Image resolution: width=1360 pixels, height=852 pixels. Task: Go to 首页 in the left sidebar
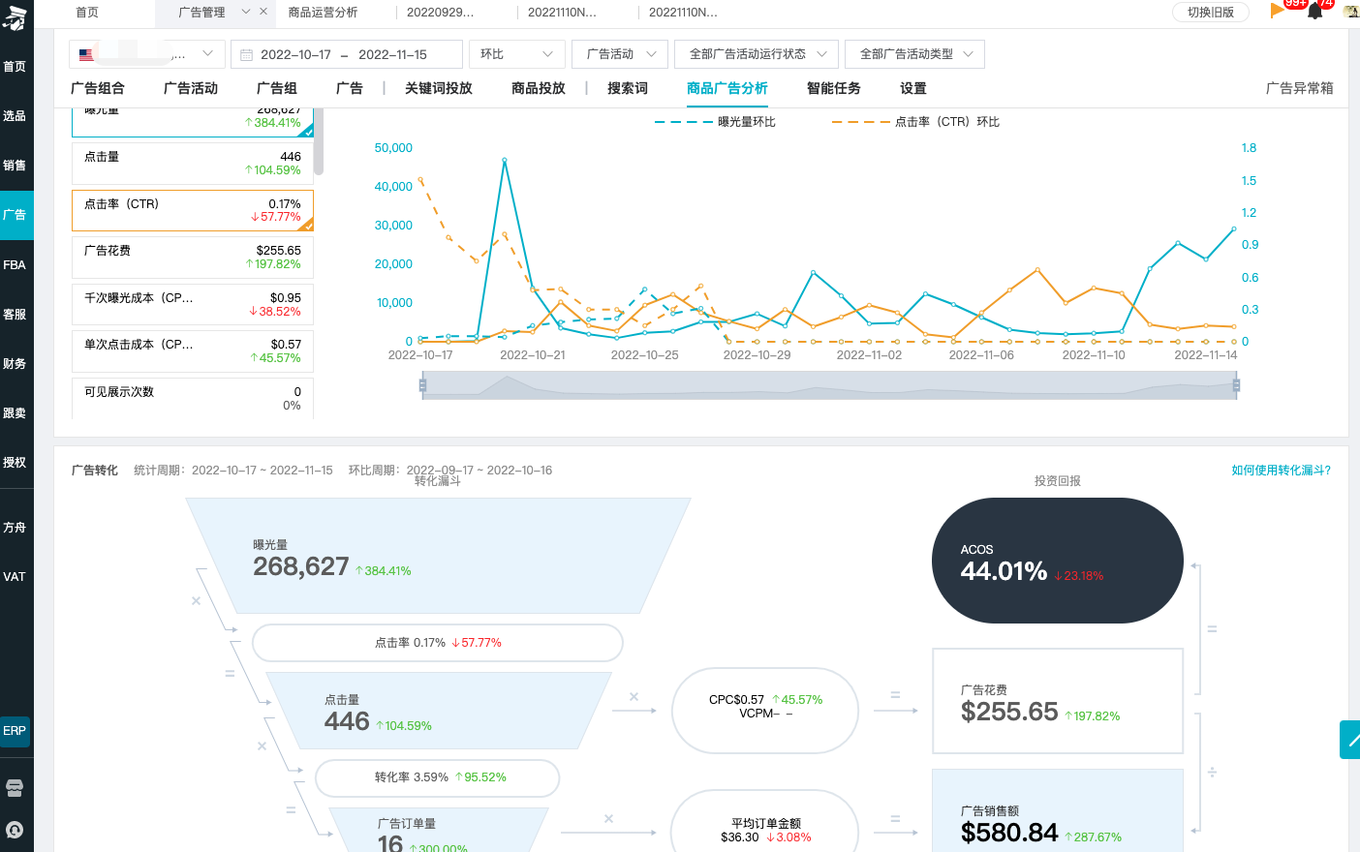coord(15,67)
